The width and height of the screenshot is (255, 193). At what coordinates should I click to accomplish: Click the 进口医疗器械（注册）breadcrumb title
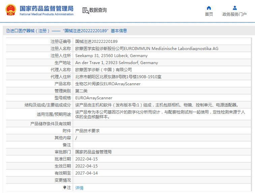coord(30,31)
